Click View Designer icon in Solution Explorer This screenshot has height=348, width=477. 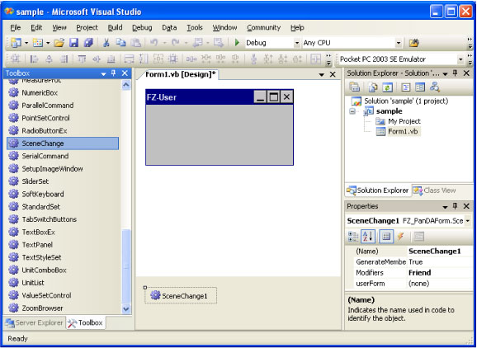[420, 87]
